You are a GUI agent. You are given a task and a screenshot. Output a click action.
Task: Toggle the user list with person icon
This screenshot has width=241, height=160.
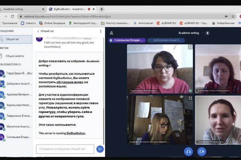point(112,33)
